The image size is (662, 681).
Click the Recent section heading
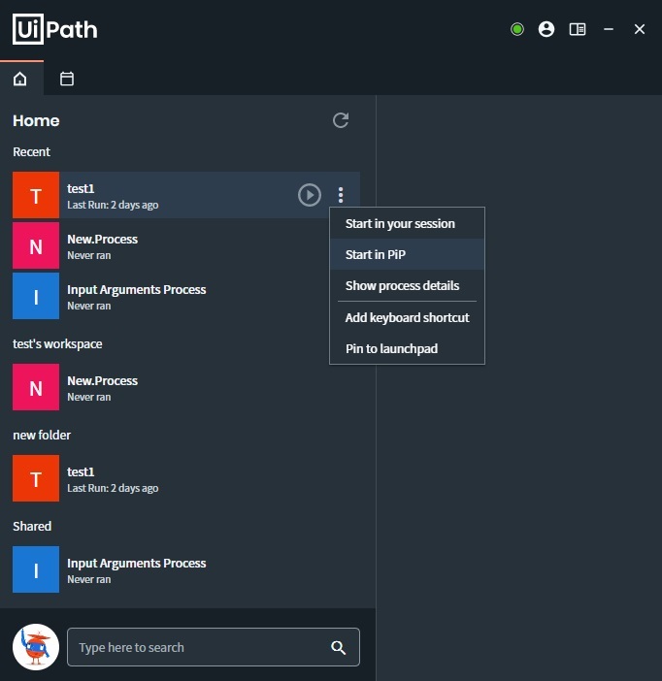pyautogui.click(x=31, y=152)
